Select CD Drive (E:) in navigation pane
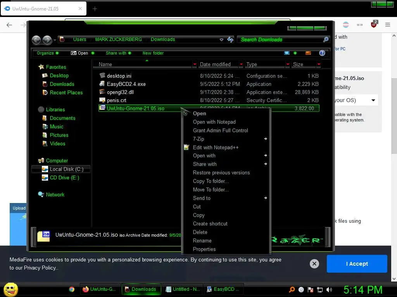The image size is (397, 297). [x=60, y=178]
